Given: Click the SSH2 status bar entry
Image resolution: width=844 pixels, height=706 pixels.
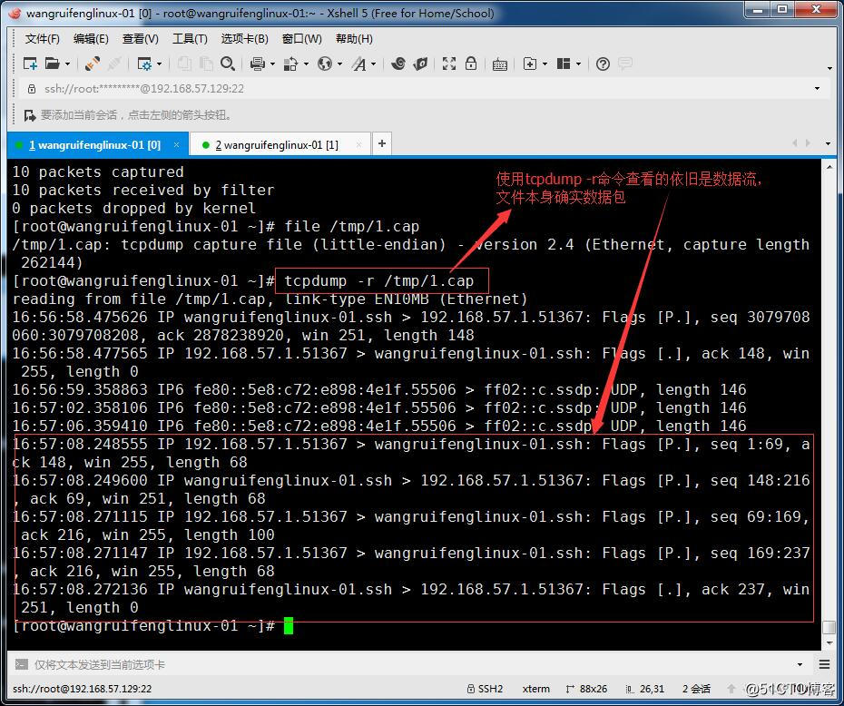Looking at the screenshot, I should (x=485, y=689).
